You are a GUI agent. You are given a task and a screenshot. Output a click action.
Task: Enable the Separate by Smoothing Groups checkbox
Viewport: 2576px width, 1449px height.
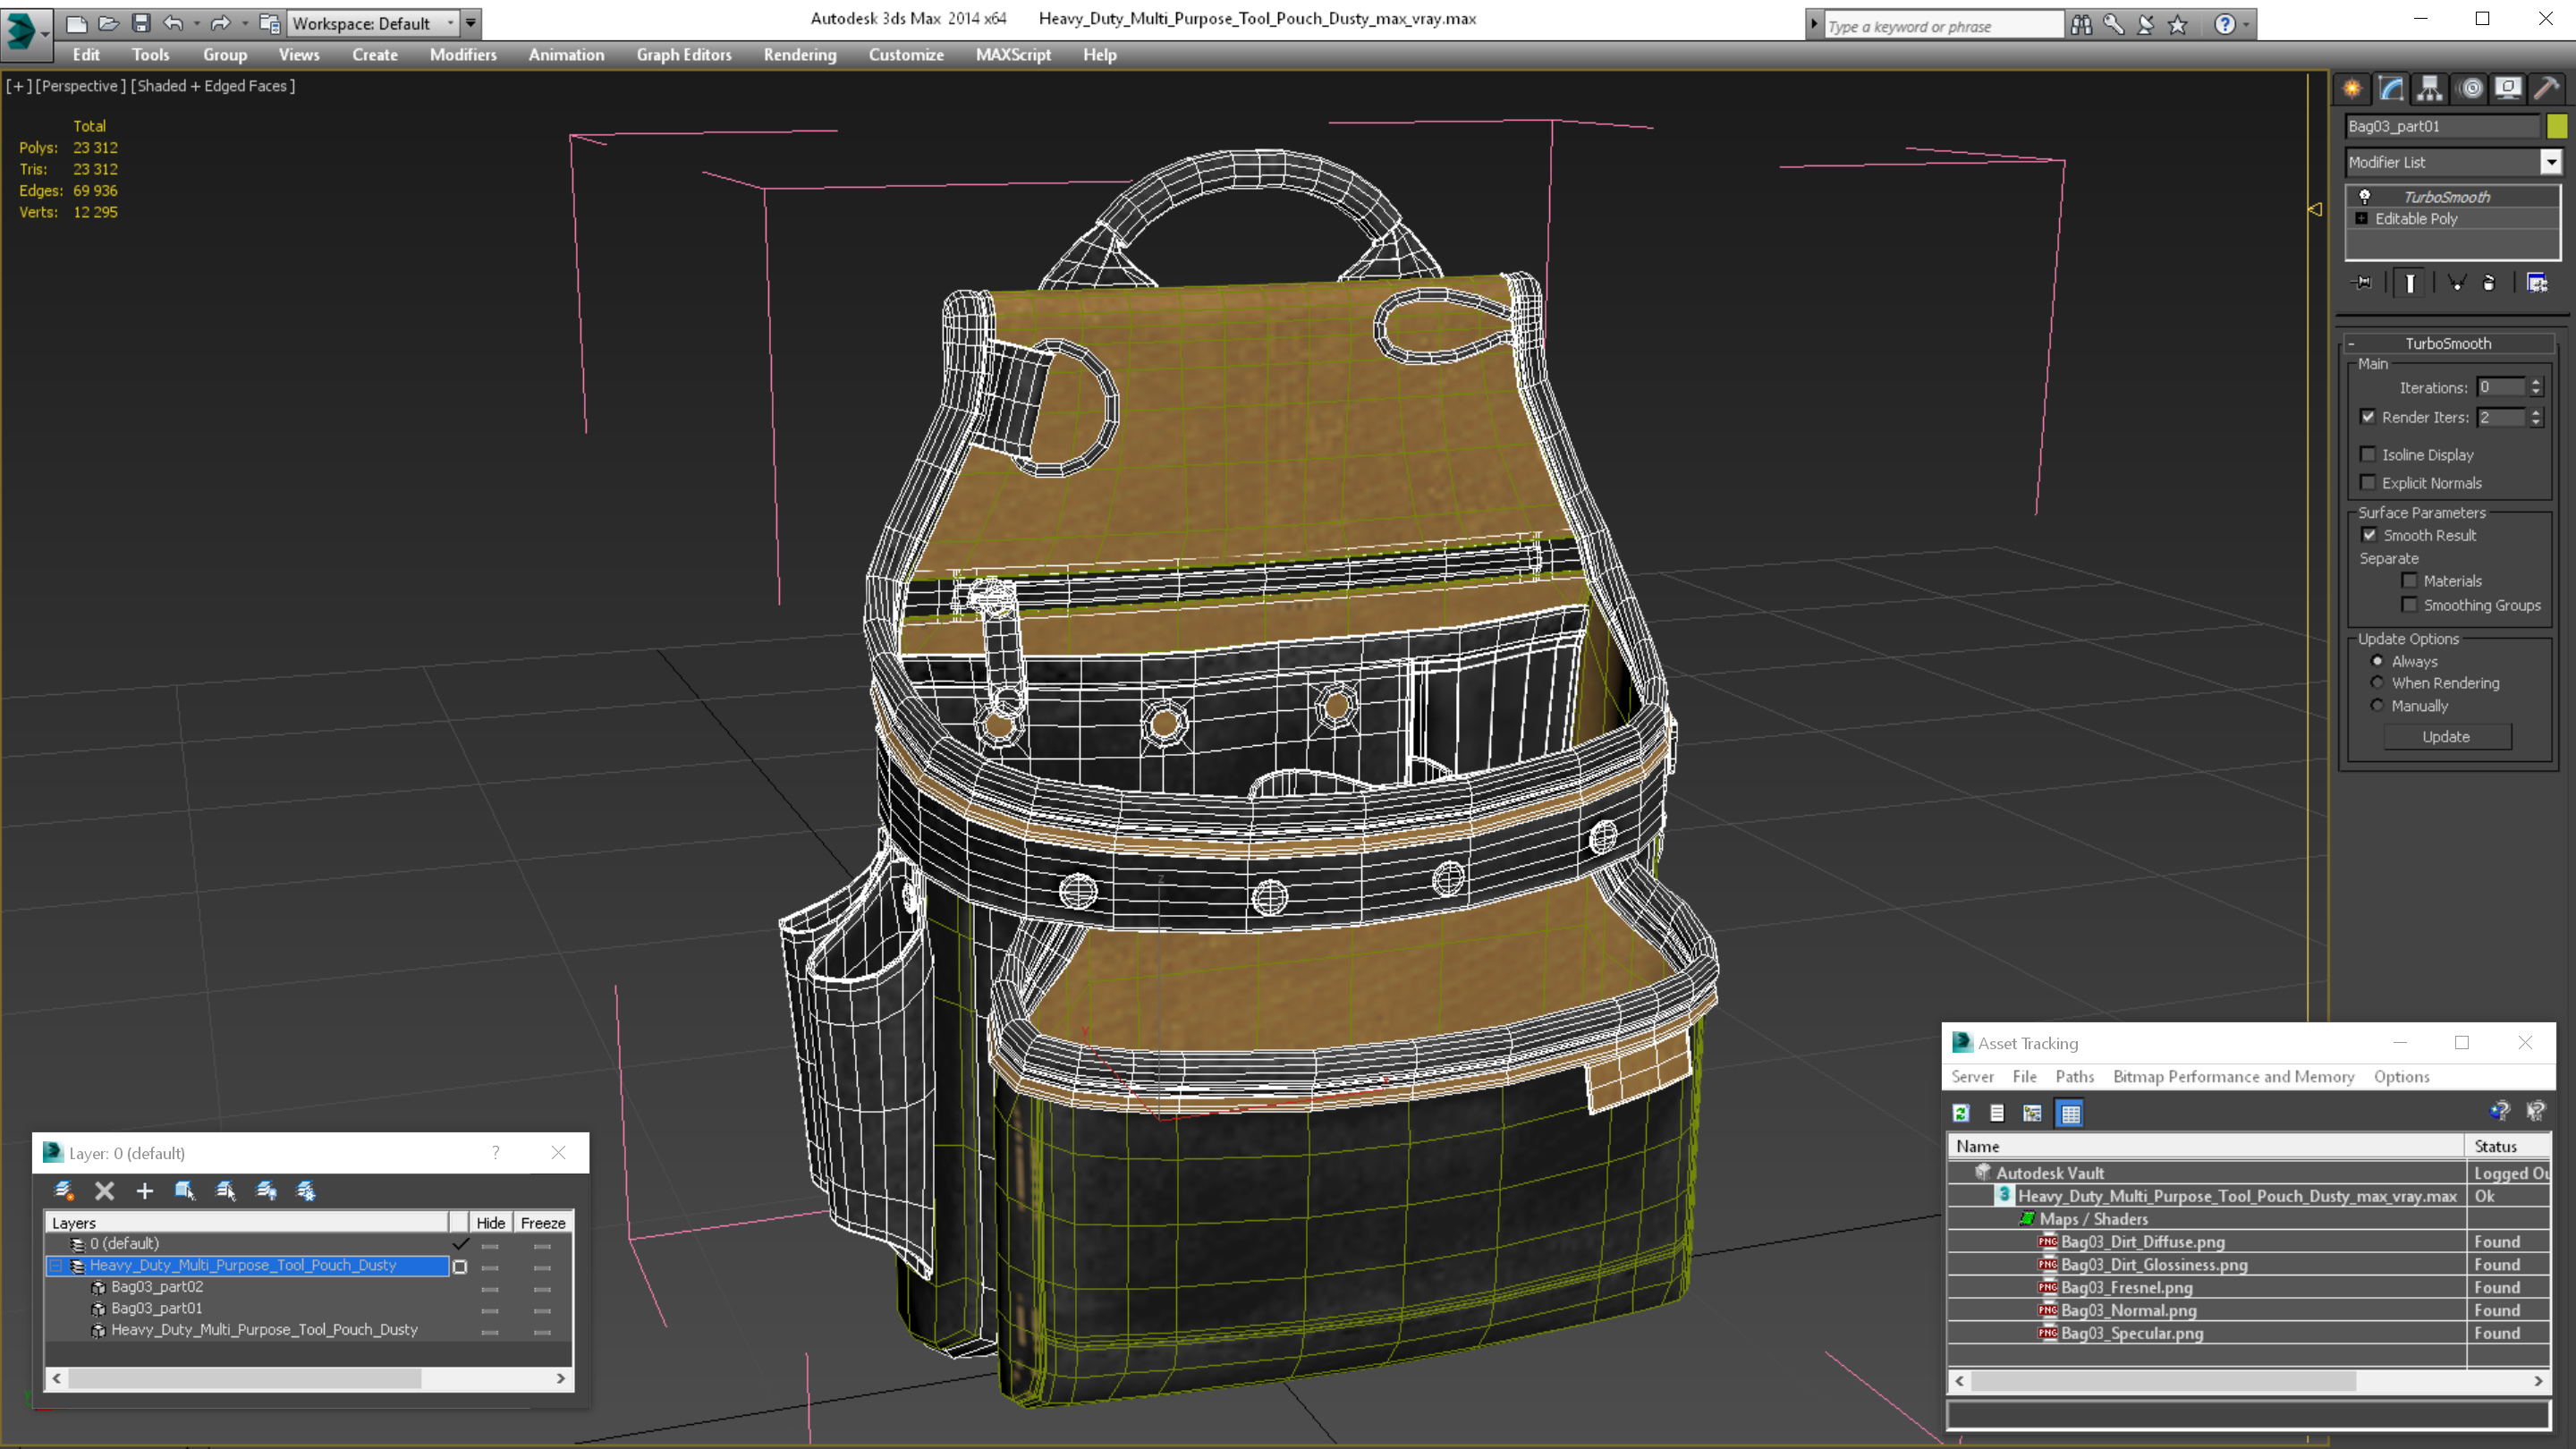point(2410,604)
